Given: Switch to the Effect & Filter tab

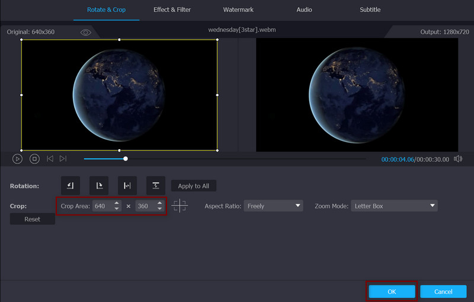Looking at the screenshot, I should point(172,10).
